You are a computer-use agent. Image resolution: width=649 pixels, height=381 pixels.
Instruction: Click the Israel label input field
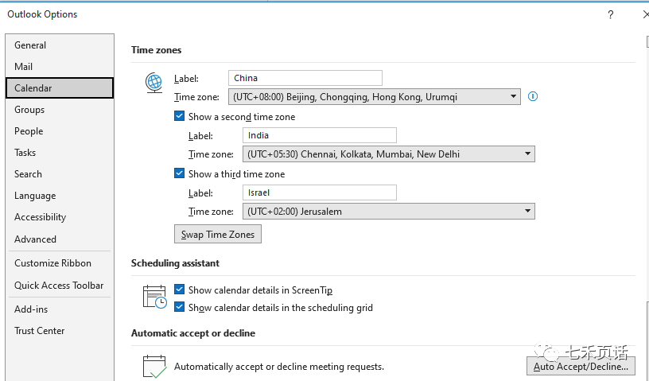320,192
